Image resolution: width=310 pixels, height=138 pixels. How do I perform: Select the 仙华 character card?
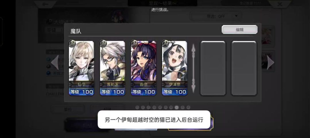click(82, 68)
